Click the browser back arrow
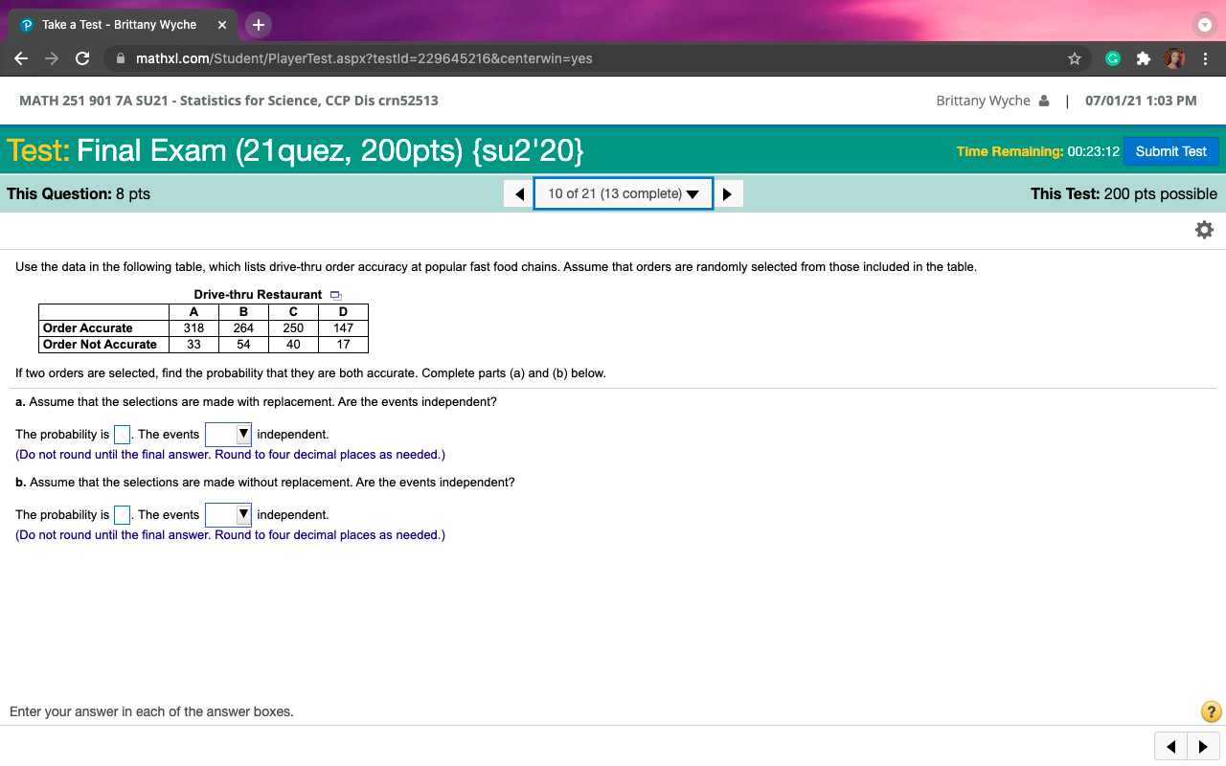Screen dimensions: 1226x766 20,58
